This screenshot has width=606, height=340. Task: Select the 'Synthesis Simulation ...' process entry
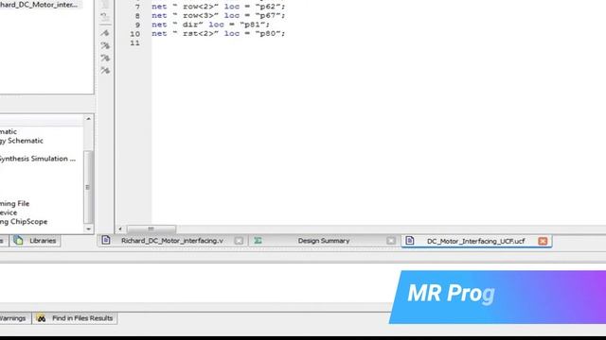38,159
